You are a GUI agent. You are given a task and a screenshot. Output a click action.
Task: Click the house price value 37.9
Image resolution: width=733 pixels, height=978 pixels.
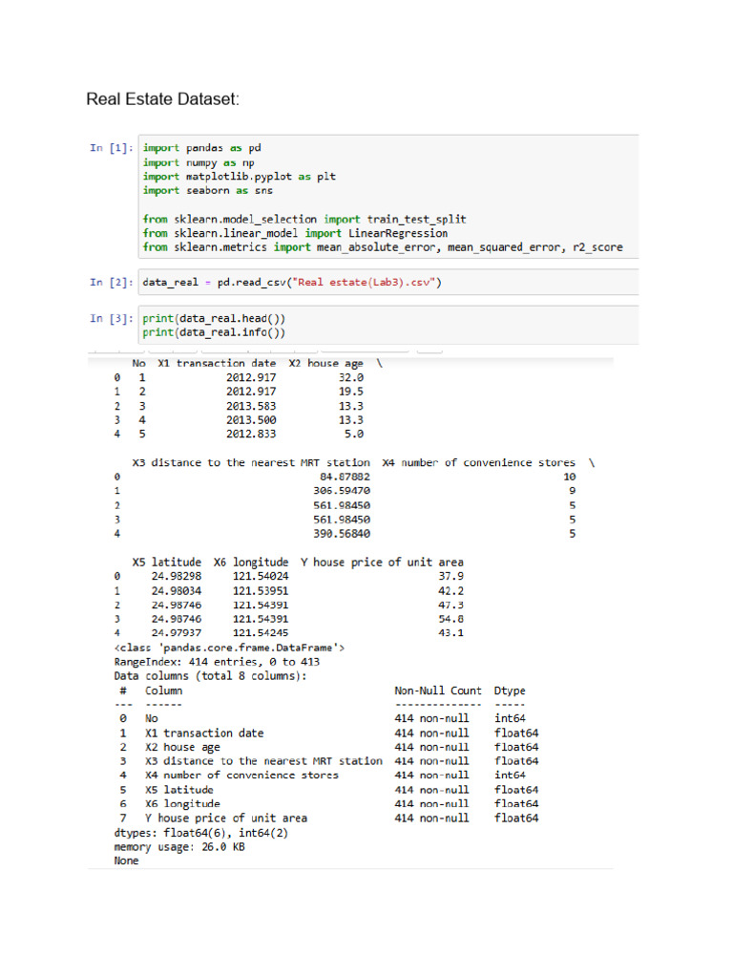(x=450, y=576)
